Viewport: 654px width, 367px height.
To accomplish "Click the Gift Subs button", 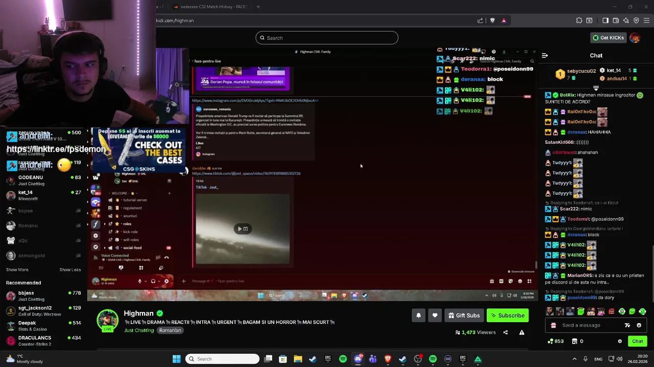I will [464, 316].
